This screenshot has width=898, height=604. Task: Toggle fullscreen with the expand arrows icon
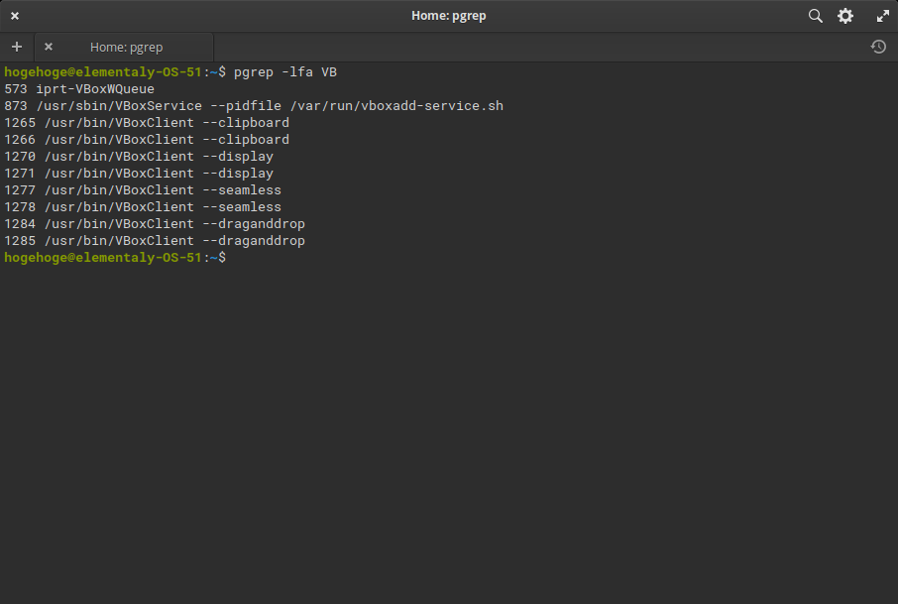(882, 16)
